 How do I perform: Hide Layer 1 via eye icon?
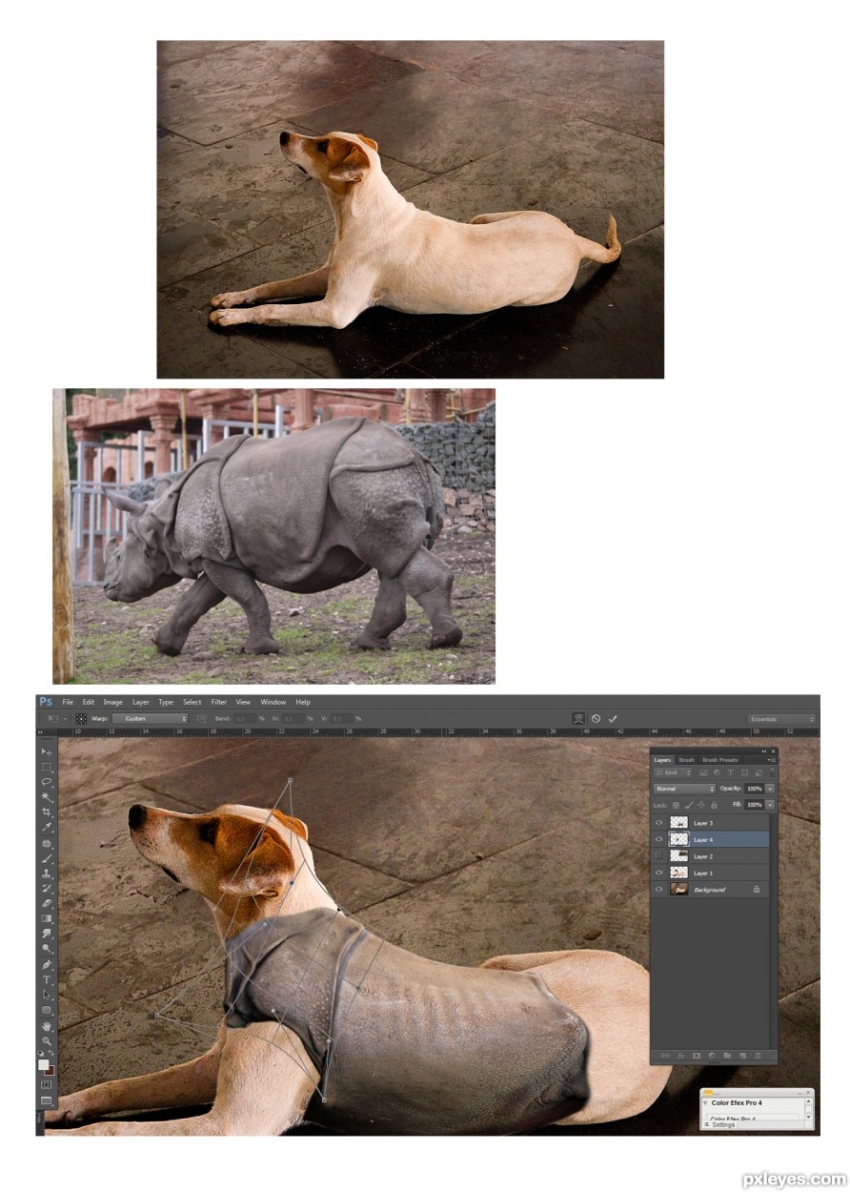(658, 873)
